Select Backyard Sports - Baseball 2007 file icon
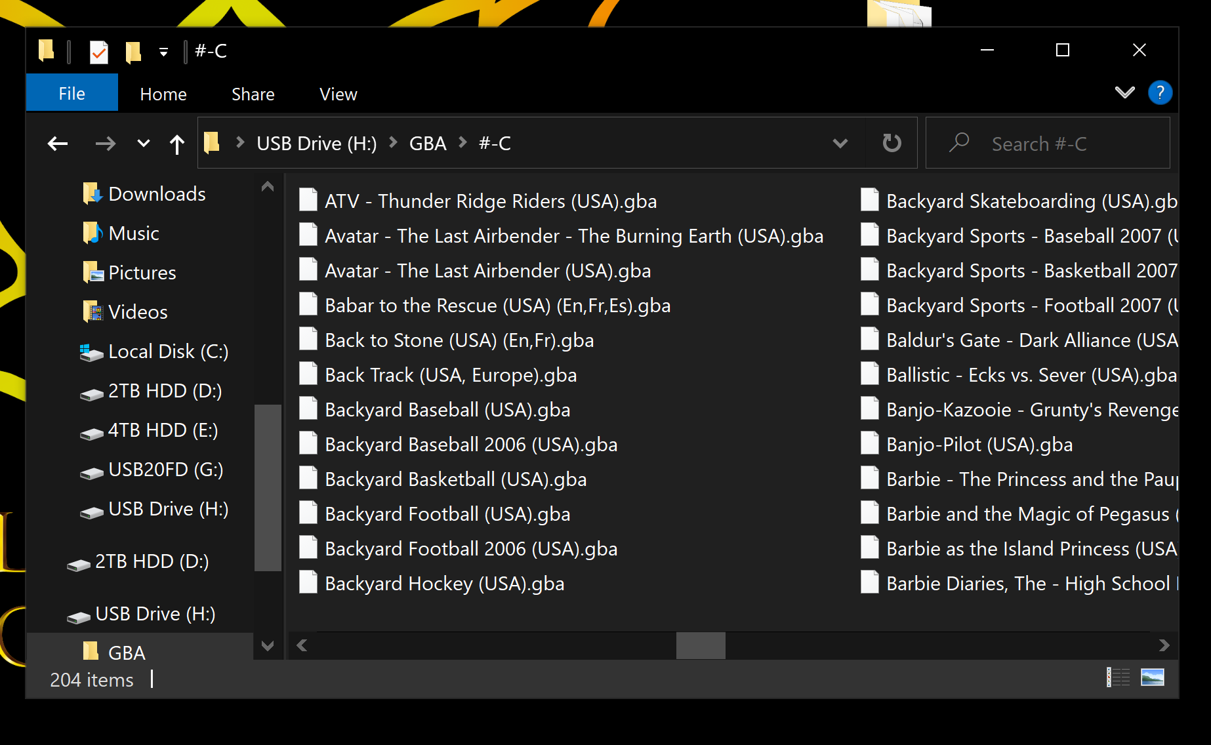Image resolution: width=1211 pixels, height=745 pixels. click(870, 234)
